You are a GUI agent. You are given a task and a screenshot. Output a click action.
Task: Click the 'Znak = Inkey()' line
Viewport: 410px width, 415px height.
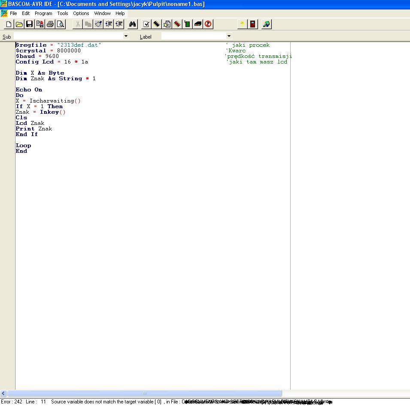pyautogui.click(x=40, y=112)
